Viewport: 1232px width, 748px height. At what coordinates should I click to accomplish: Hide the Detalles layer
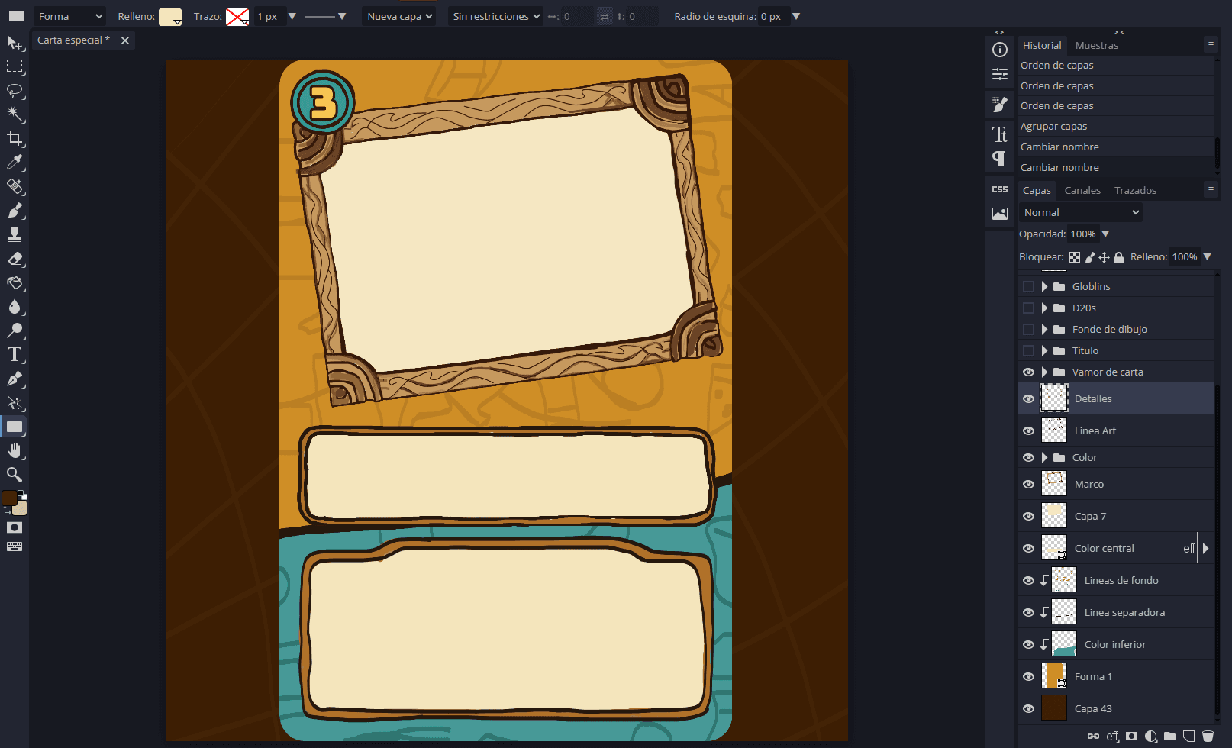point(1028,398)
